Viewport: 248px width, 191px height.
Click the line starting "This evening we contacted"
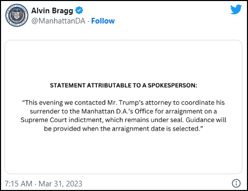point(123,103)
